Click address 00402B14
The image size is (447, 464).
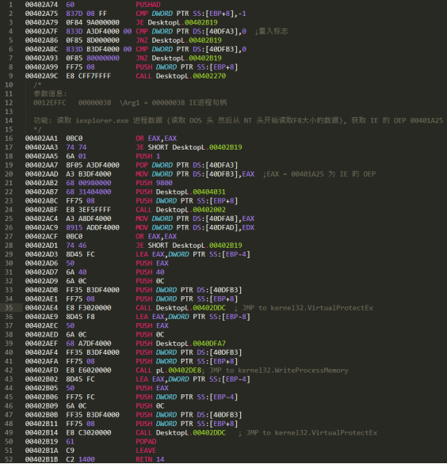click(41, 432)
